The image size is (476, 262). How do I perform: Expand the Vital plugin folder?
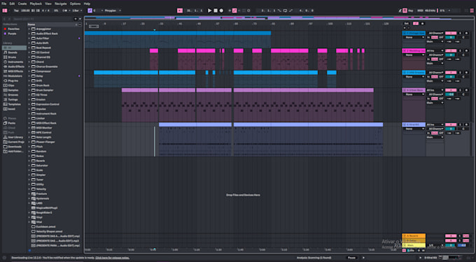(29, 222)
